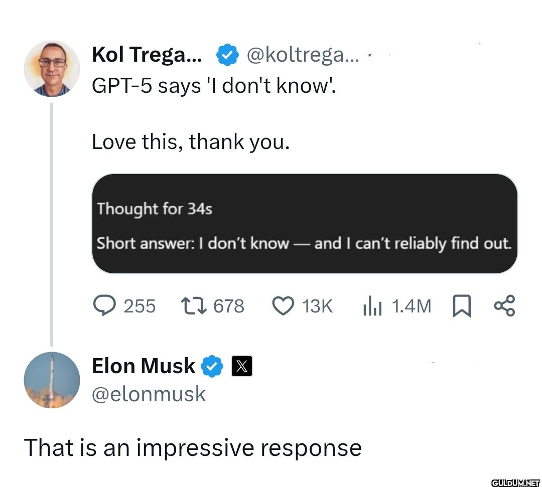Click the tweet text 'GPT-5 says I don't know'
Screen dimensions: 542x487
(x=214, y=86)
